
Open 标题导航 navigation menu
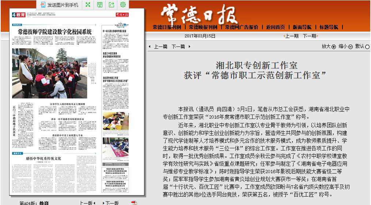329,27
